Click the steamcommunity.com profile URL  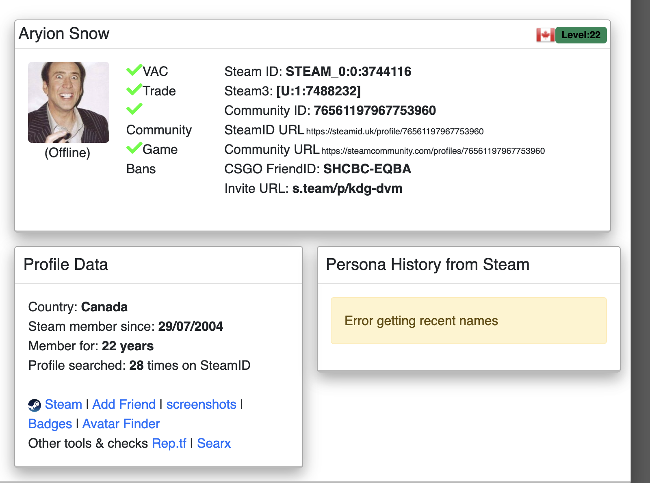tap(433, 151)
